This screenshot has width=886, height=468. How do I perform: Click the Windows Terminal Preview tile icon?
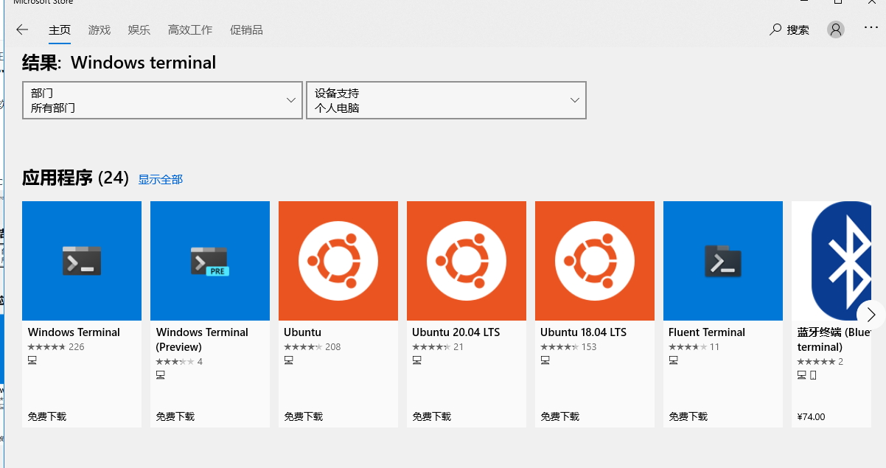point(210,261)
